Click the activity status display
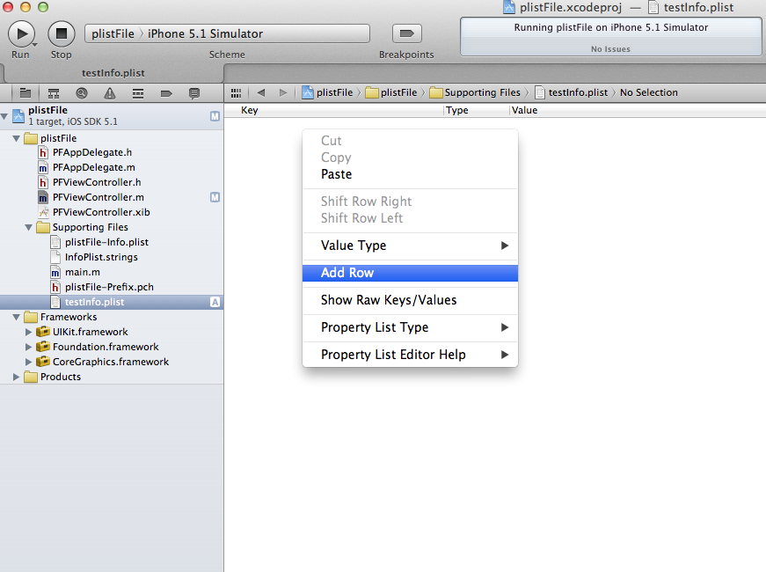Screen dimensions: 766x572 [x=610, y=37]
